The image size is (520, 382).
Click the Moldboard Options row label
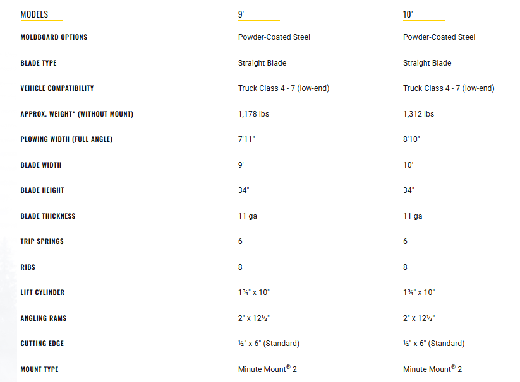click(54, 37)
